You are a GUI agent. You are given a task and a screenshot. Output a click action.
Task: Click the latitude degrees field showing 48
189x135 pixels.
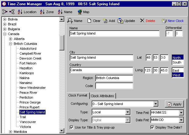click(149, 58)
